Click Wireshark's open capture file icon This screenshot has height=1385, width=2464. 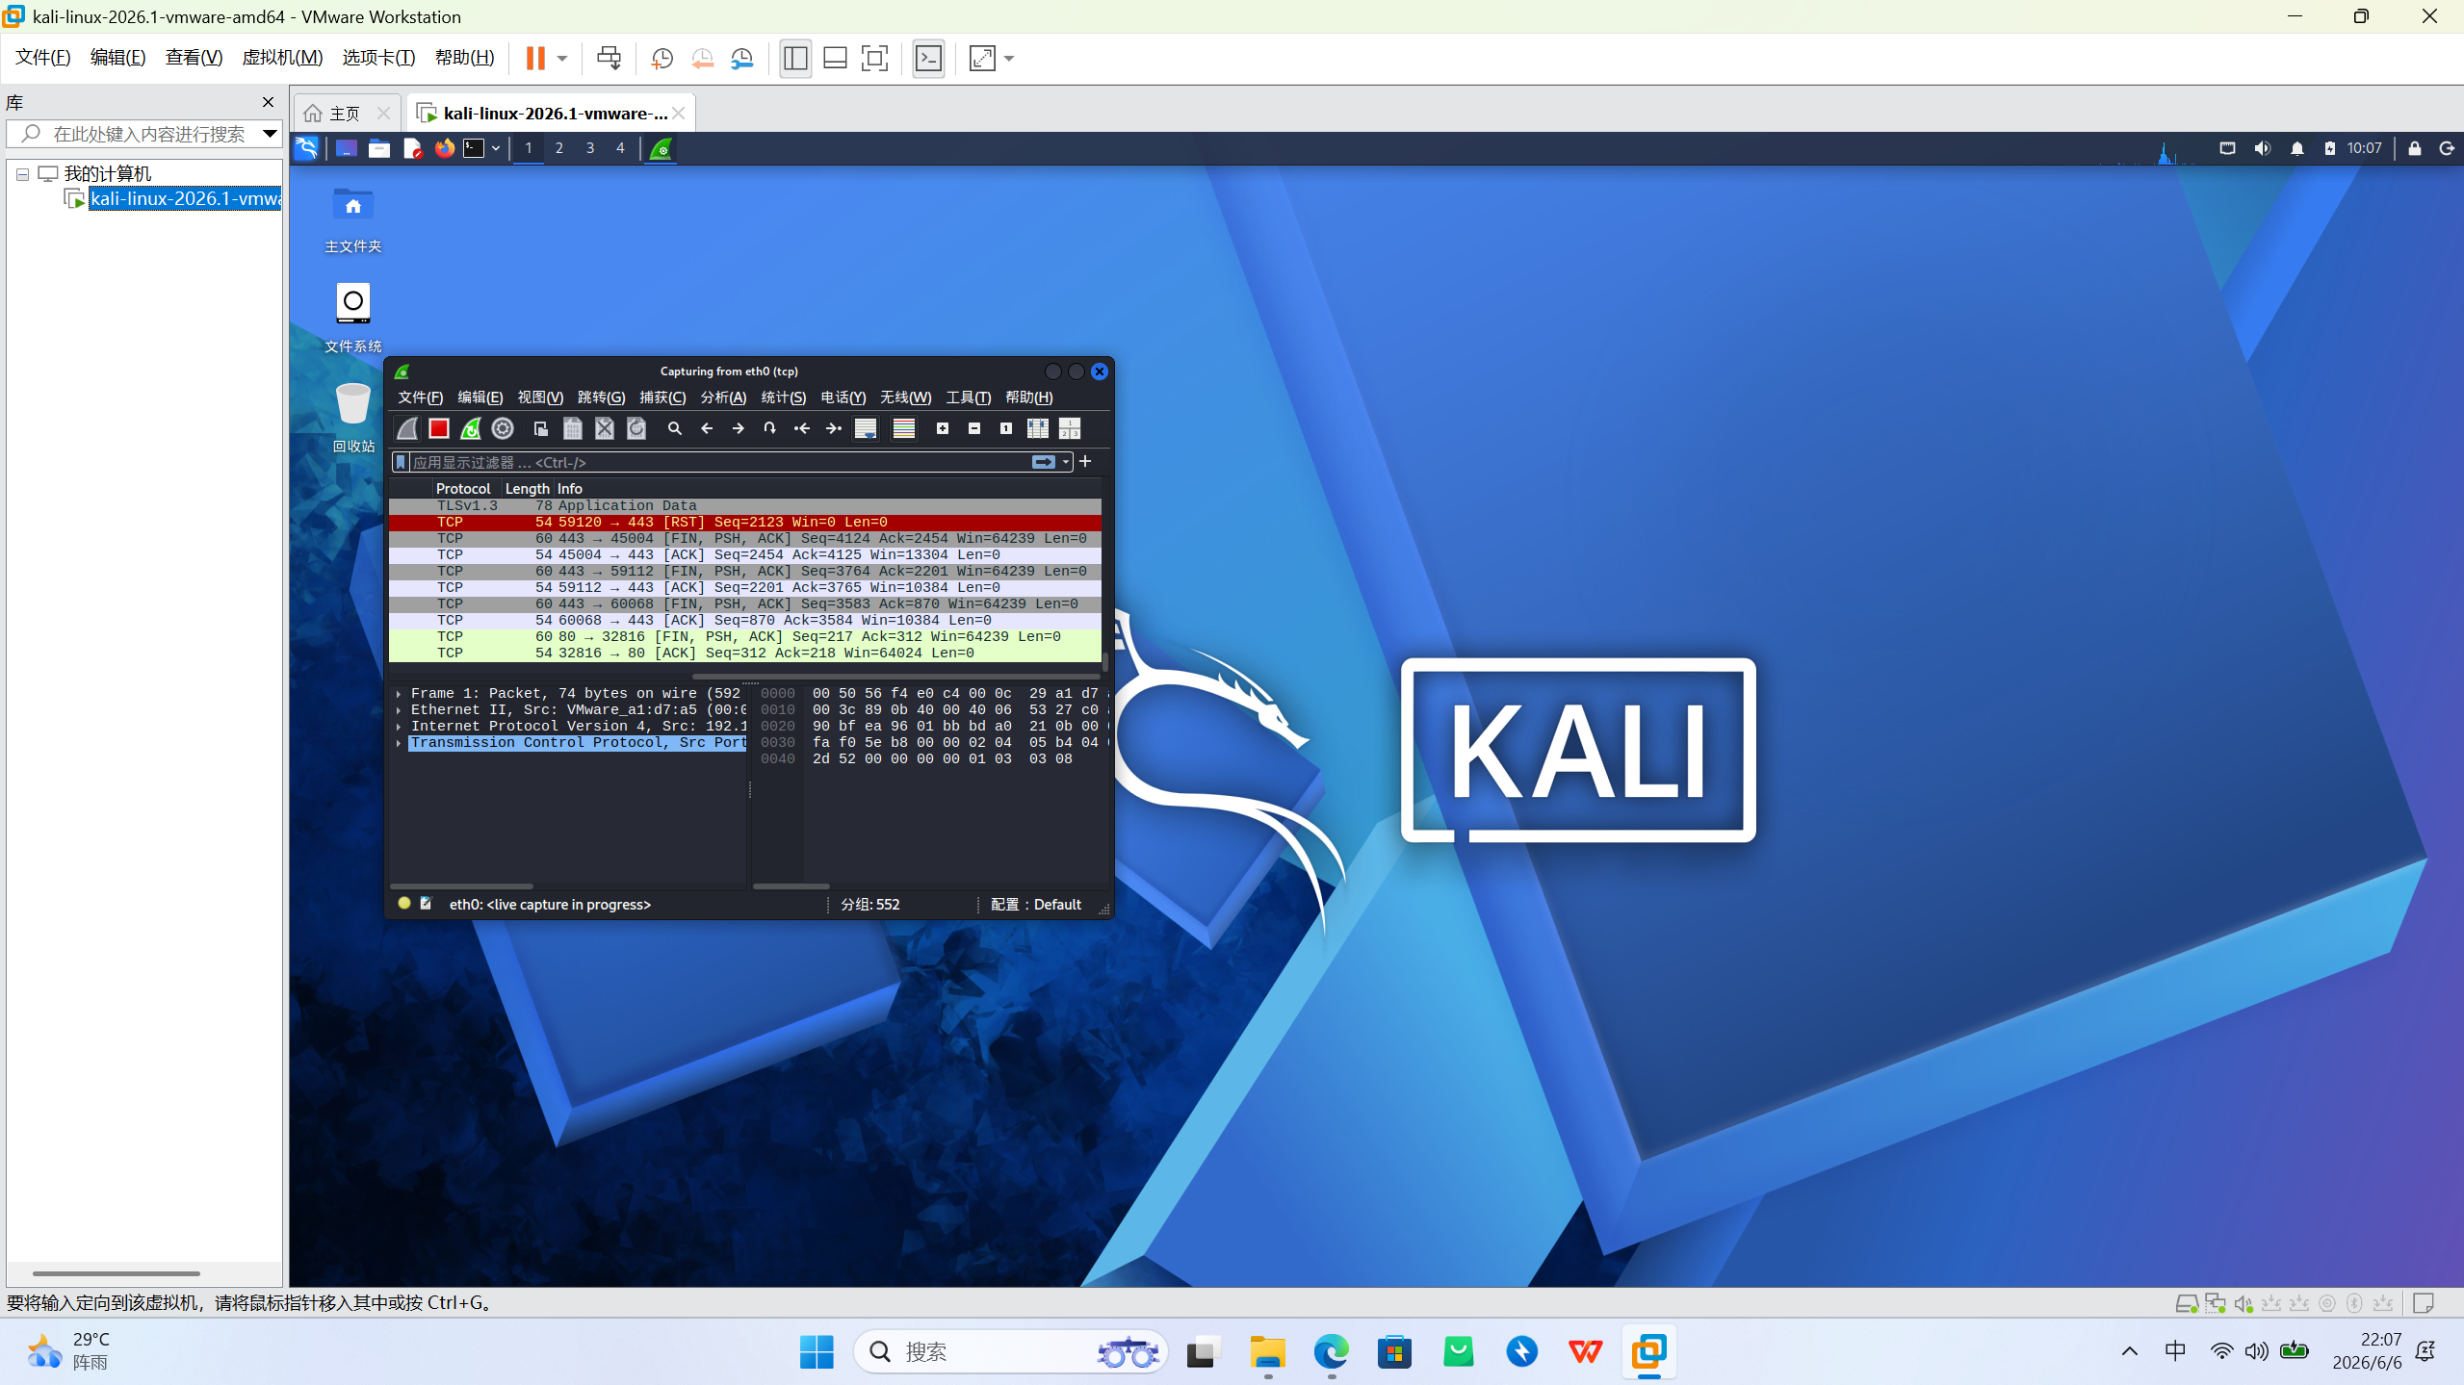541,428
